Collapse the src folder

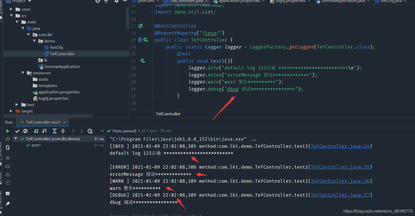pyautogui.click(x=11, y=16)
